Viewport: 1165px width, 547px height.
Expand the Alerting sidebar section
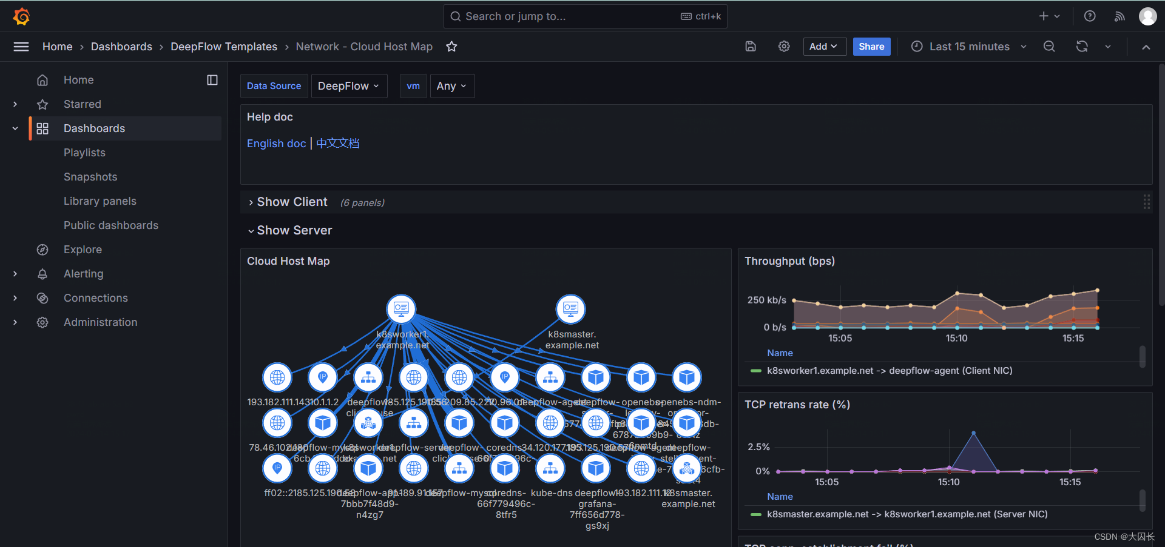(x=15, y=274)
